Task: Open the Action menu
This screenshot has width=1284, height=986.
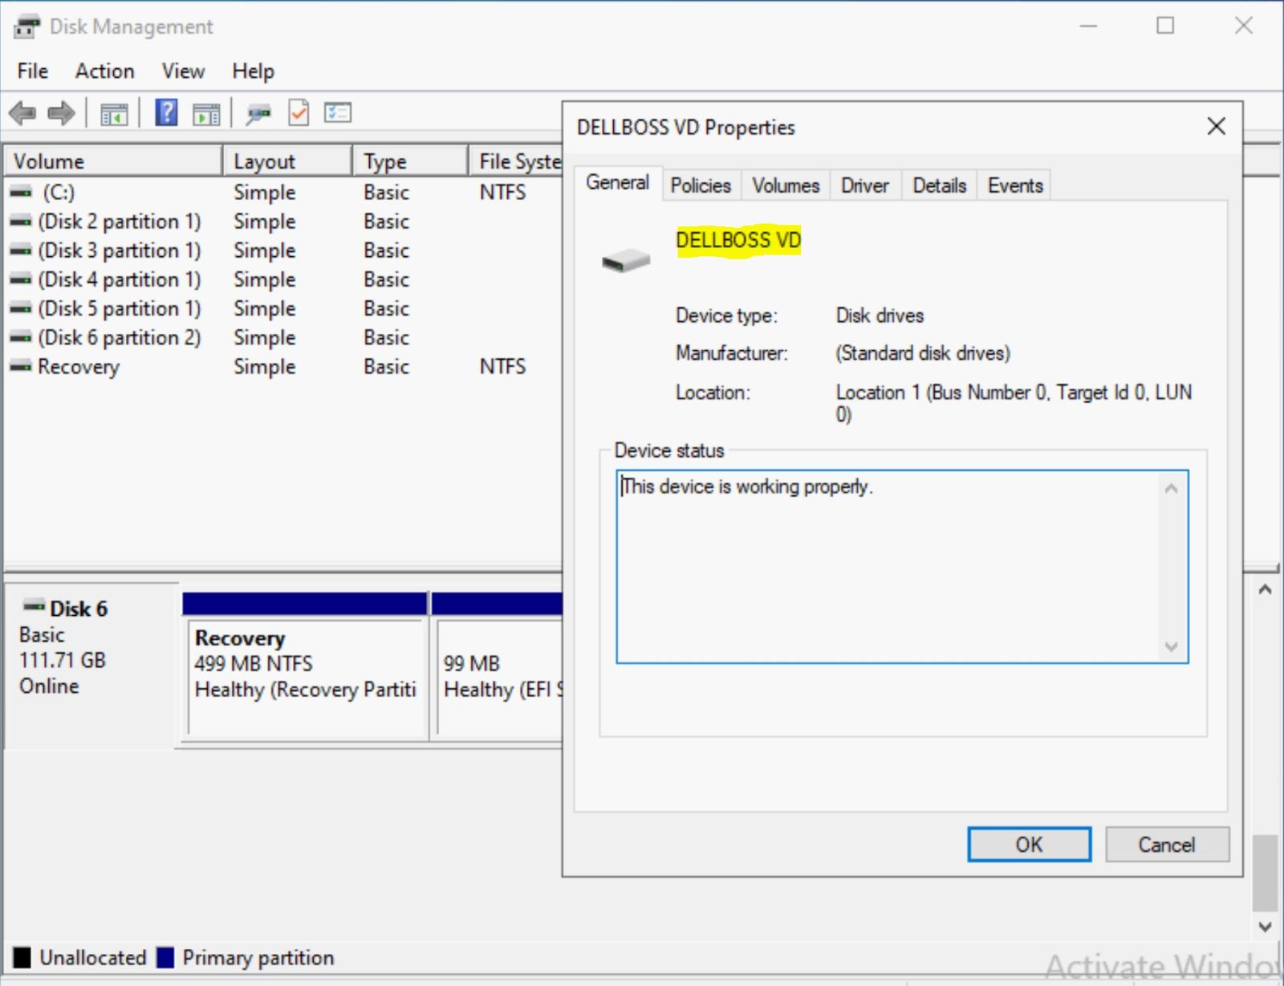Action: click(104, 71)
